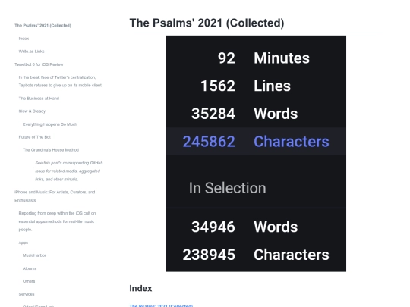410x307 pixels.
Task: Navigate to Slow & Steady section
Action: 32,111
